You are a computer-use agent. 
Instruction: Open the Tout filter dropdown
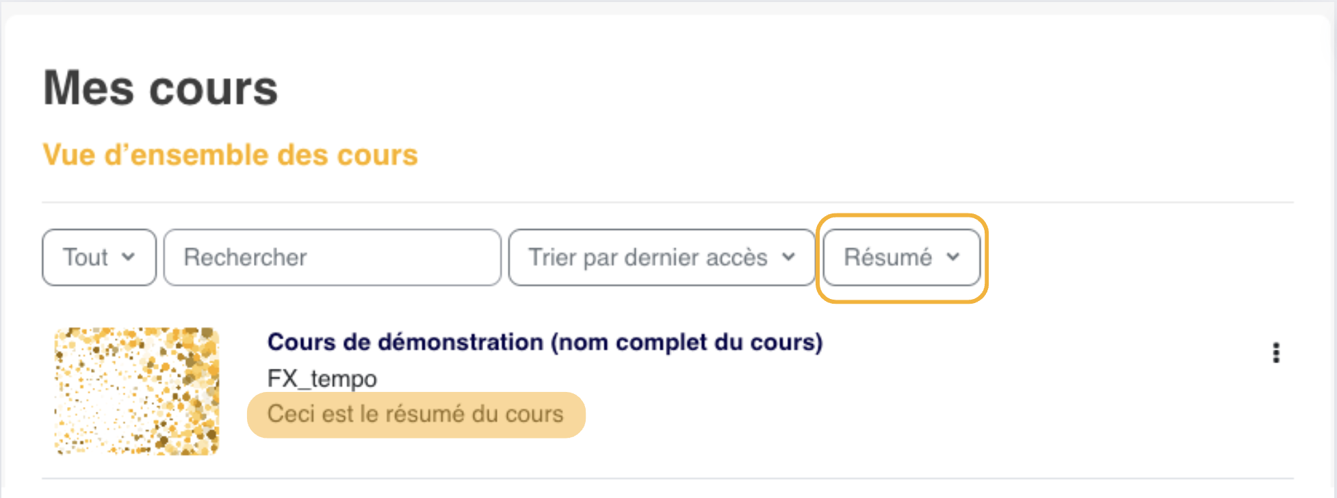(99, 257)
